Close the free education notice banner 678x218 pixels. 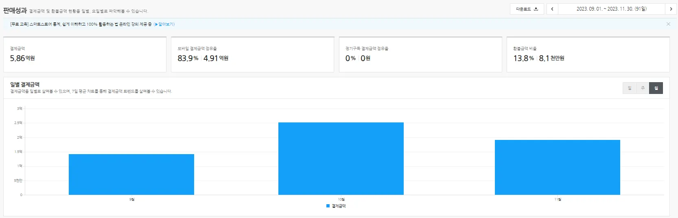(x=668, y=24)
